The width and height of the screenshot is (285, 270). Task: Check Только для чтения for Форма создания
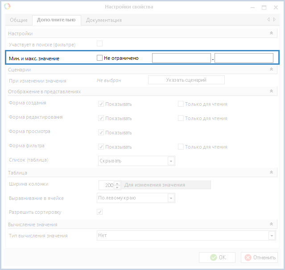(x=181, y=104)
